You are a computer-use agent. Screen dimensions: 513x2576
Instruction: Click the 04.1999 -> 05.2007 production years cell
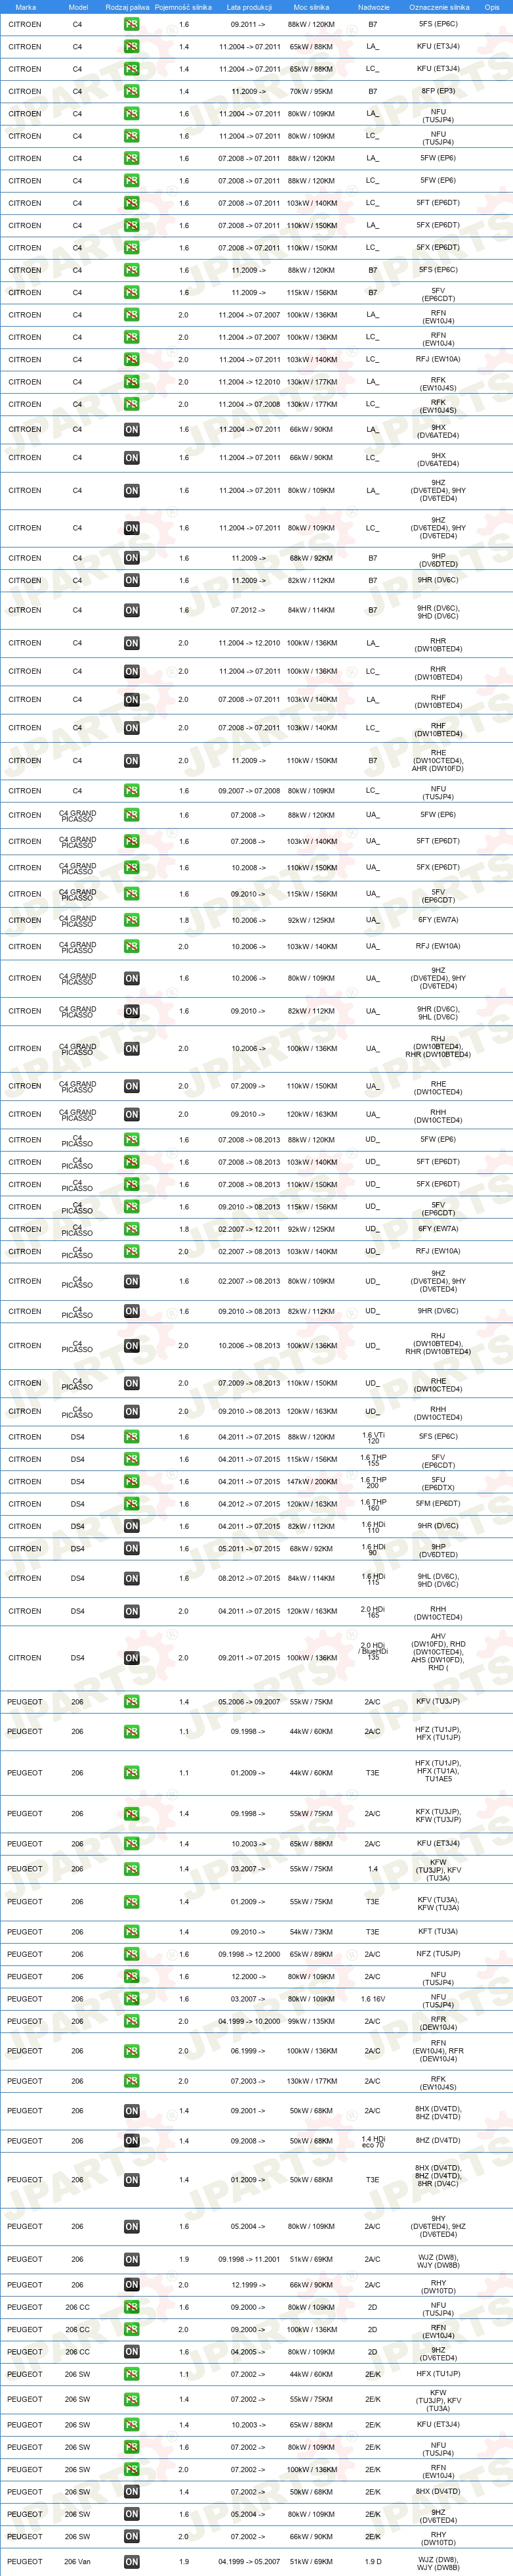pyautogui.click(x=249, y=2562)
